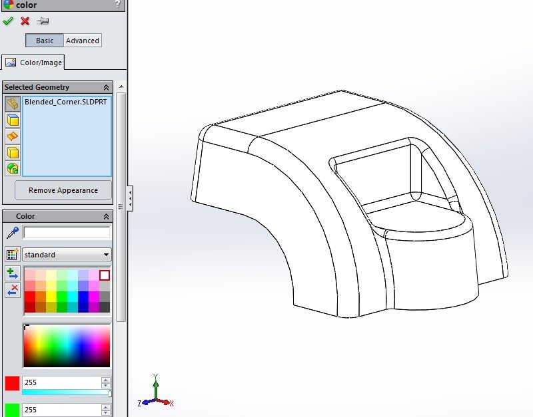
Task: Click the select bodies filter icon
Action: click(x=13, y=152)
